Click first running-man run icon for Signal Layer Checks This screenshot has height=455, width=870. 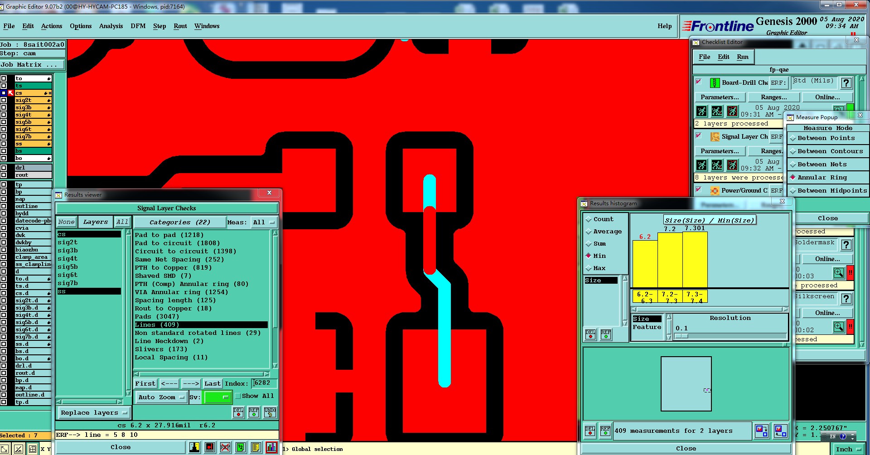701,165
